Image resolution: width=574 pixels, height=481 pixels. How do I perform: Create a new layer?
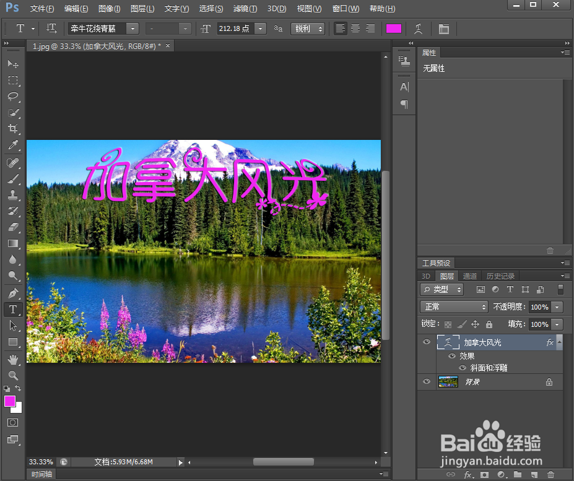click(534, 474)
